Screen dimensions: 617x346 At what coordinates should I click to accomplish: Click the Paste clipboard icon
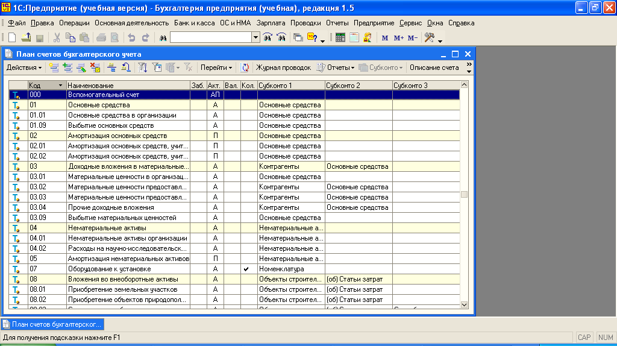(x=84, y=37)
